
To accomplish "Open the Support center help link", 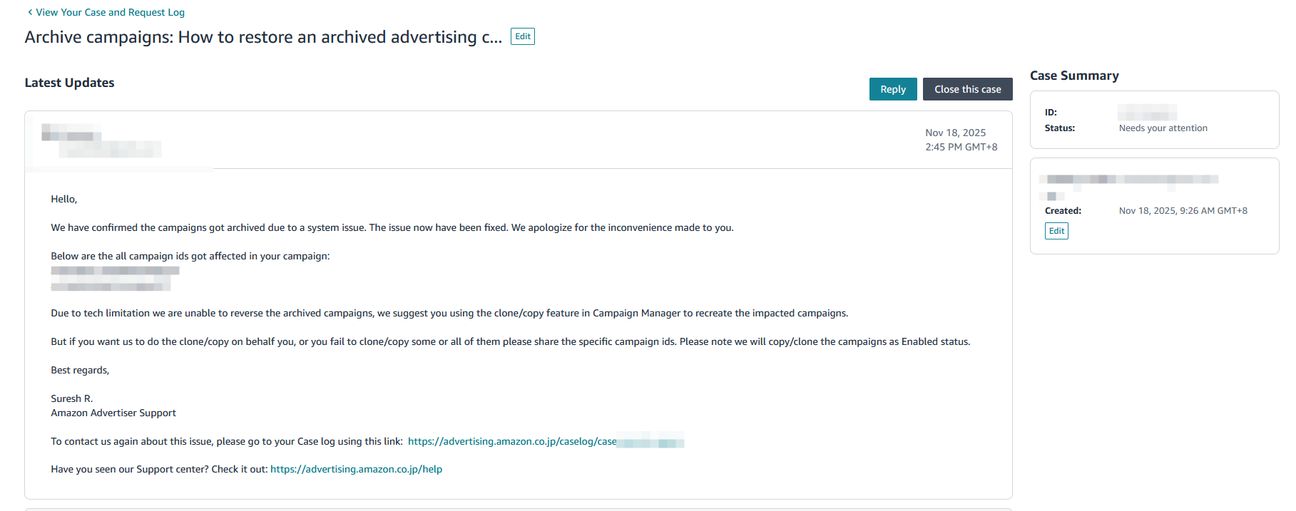I will (x=356, y=469).
